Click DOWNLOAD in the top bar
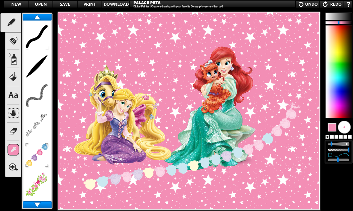 116,4
